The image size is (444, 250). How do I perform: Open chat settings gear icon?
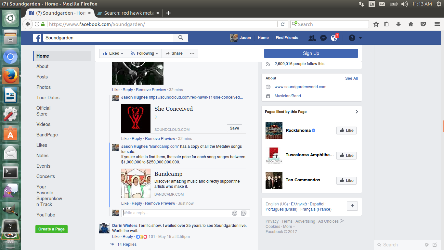427,245
